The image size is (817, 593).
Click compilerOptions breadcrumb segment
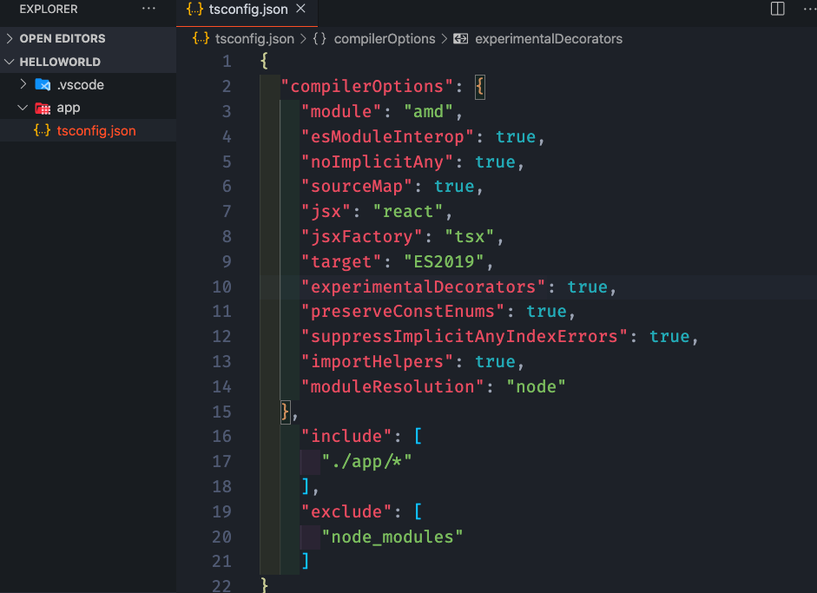tap(385, 38)
